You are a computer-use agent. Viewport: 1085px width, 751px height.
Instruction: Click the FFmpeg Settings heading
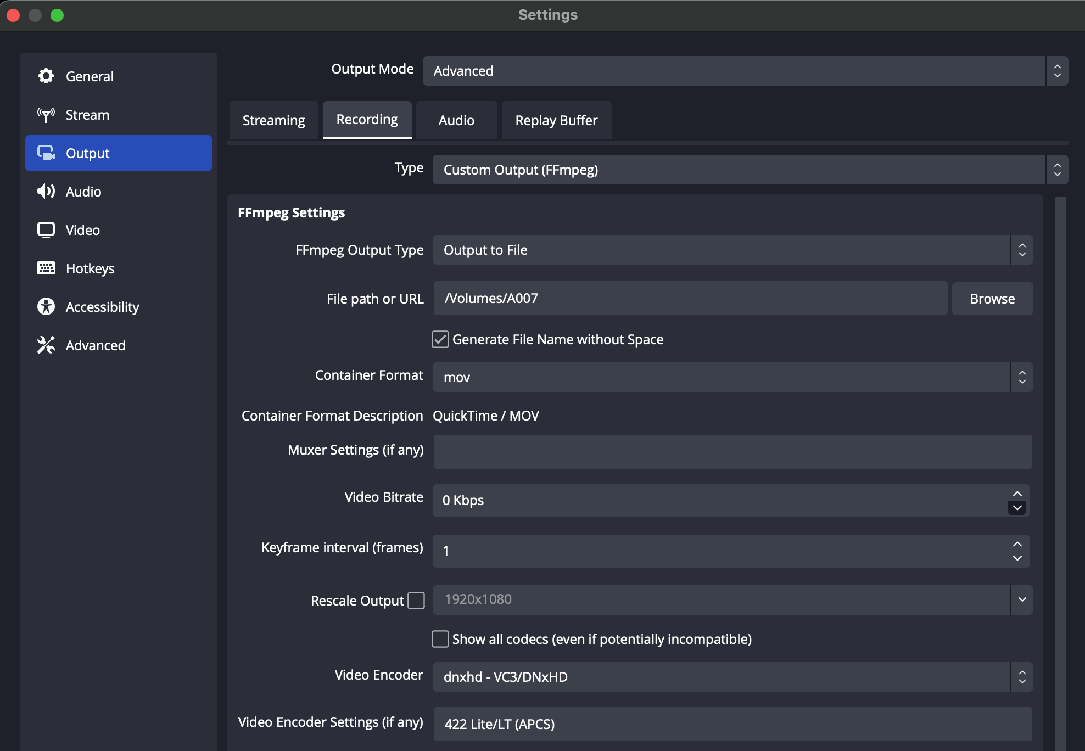tap(291, 213)
